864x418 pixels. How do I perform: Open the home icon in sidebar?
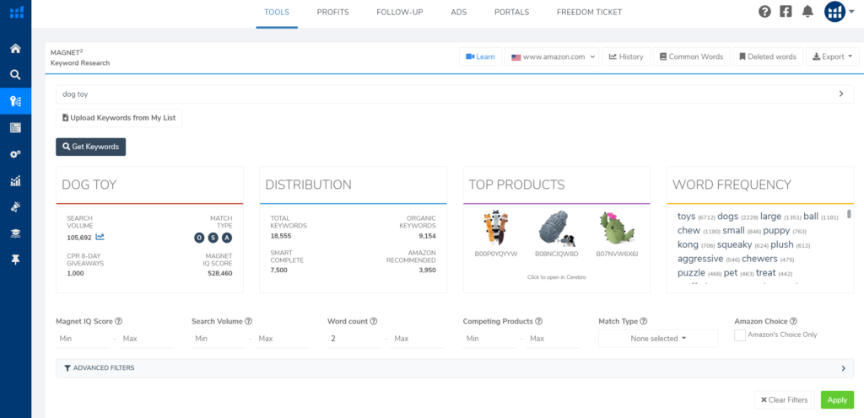(x=15, y=48)
